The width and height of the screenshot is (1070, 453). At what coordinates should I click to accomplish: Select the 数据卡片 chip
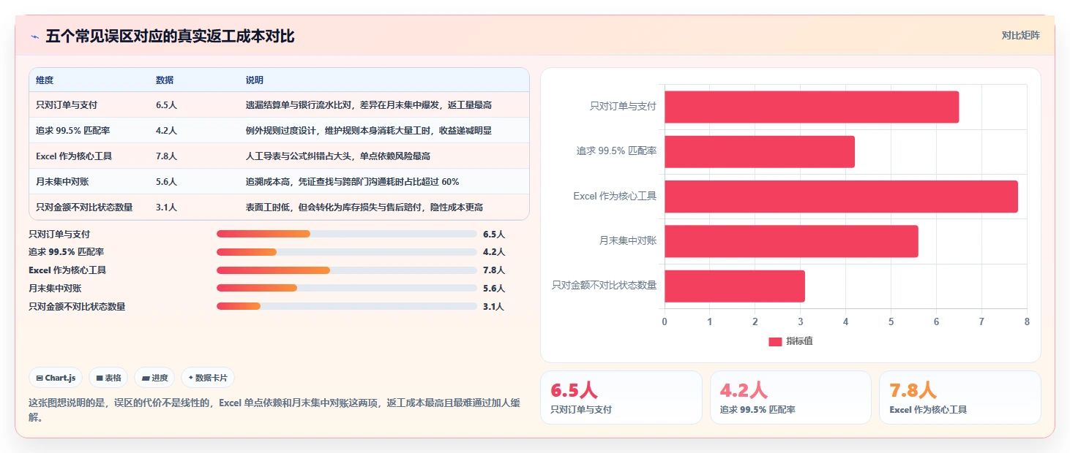pyautogui.click(x=208, y=378)
